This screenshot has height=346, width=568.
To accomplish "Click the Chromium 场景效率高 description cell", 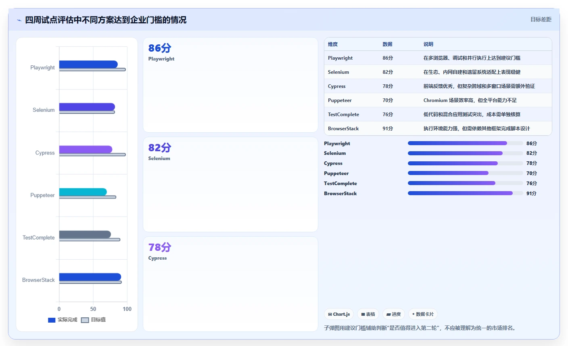I will coord(470,100).
